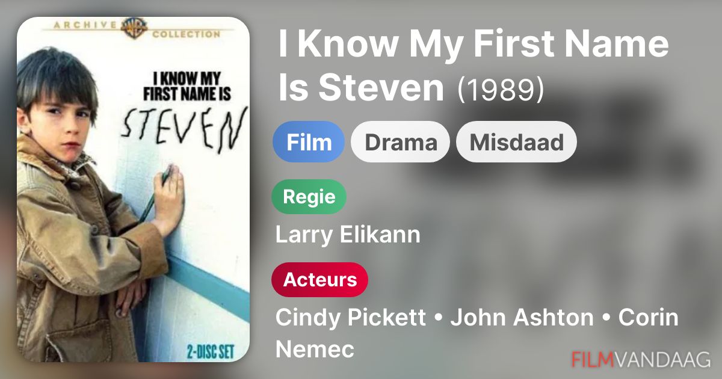Viewport: 722px width, 379px height.
Task: Click the red Acteurs label
Action: [x=319, y=280]
